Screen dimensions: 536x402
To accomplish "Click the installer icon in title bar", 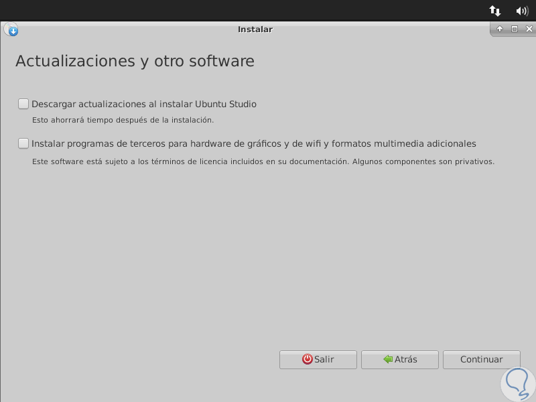I will coord(11,29).
